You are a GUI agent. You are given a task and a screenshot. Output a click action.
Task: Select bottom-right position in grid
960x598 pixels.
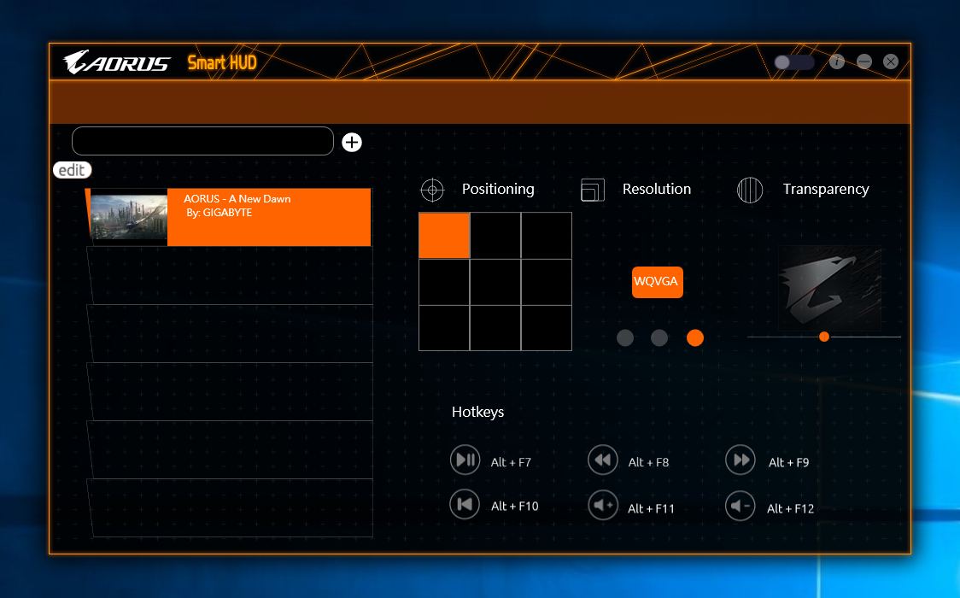pyautogui.click(x=547, y=328)
